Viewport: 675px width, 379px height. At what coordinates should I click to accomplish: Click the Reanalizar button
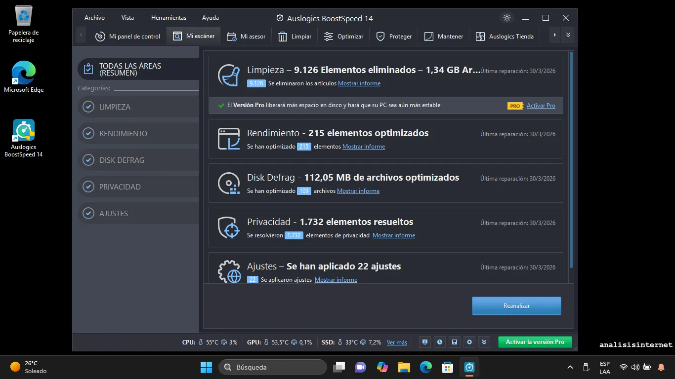(x=516, y=306)
